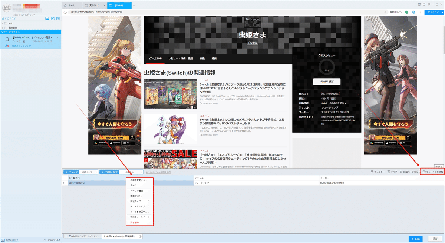Click the new task icon in sidebar header

(53, 18)
